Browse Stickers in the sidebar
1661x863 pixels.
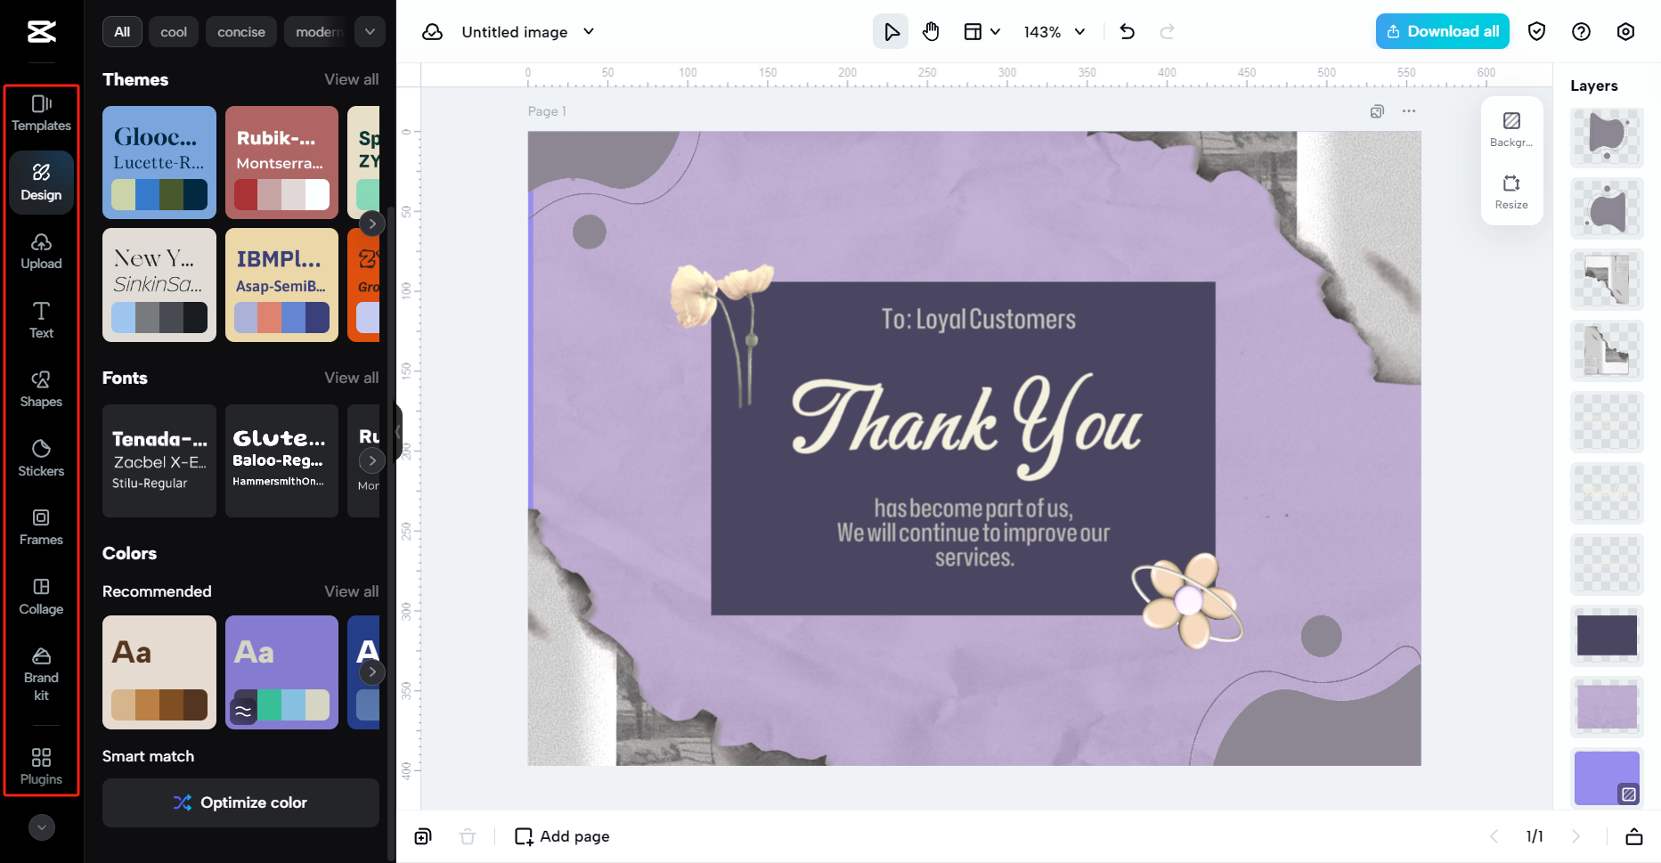pos(41,458)
